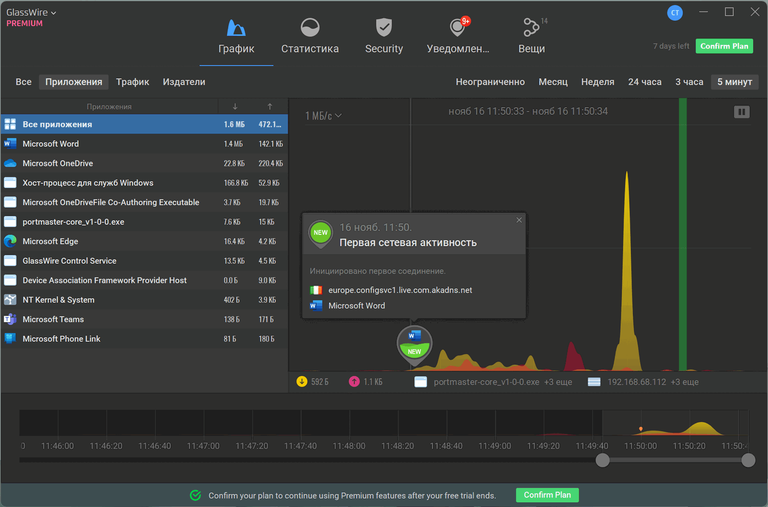The height and width of the screenshot is (507, 768).
Task: Click the NEW badge icon in popup
Action: 321,233
